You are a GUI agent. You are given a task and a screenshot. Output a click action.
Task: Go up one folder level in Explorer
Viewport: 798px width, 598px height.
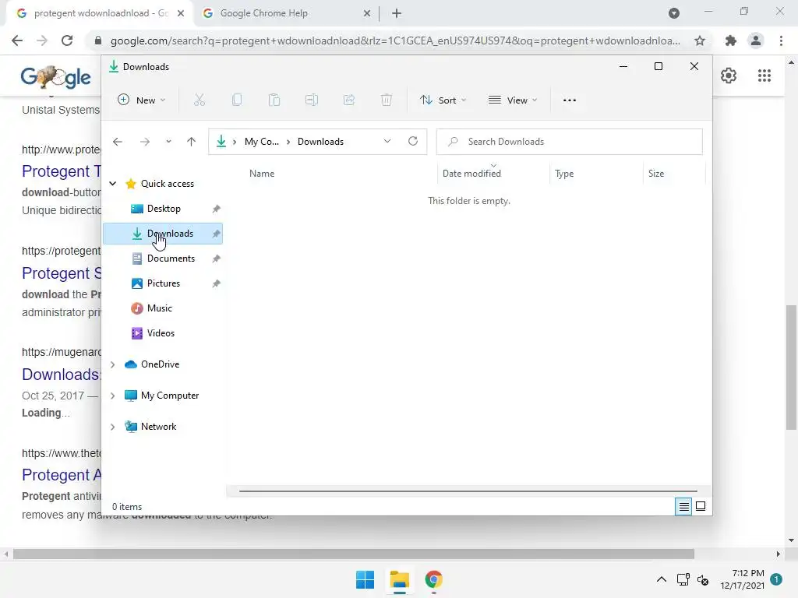click(192, 142)
